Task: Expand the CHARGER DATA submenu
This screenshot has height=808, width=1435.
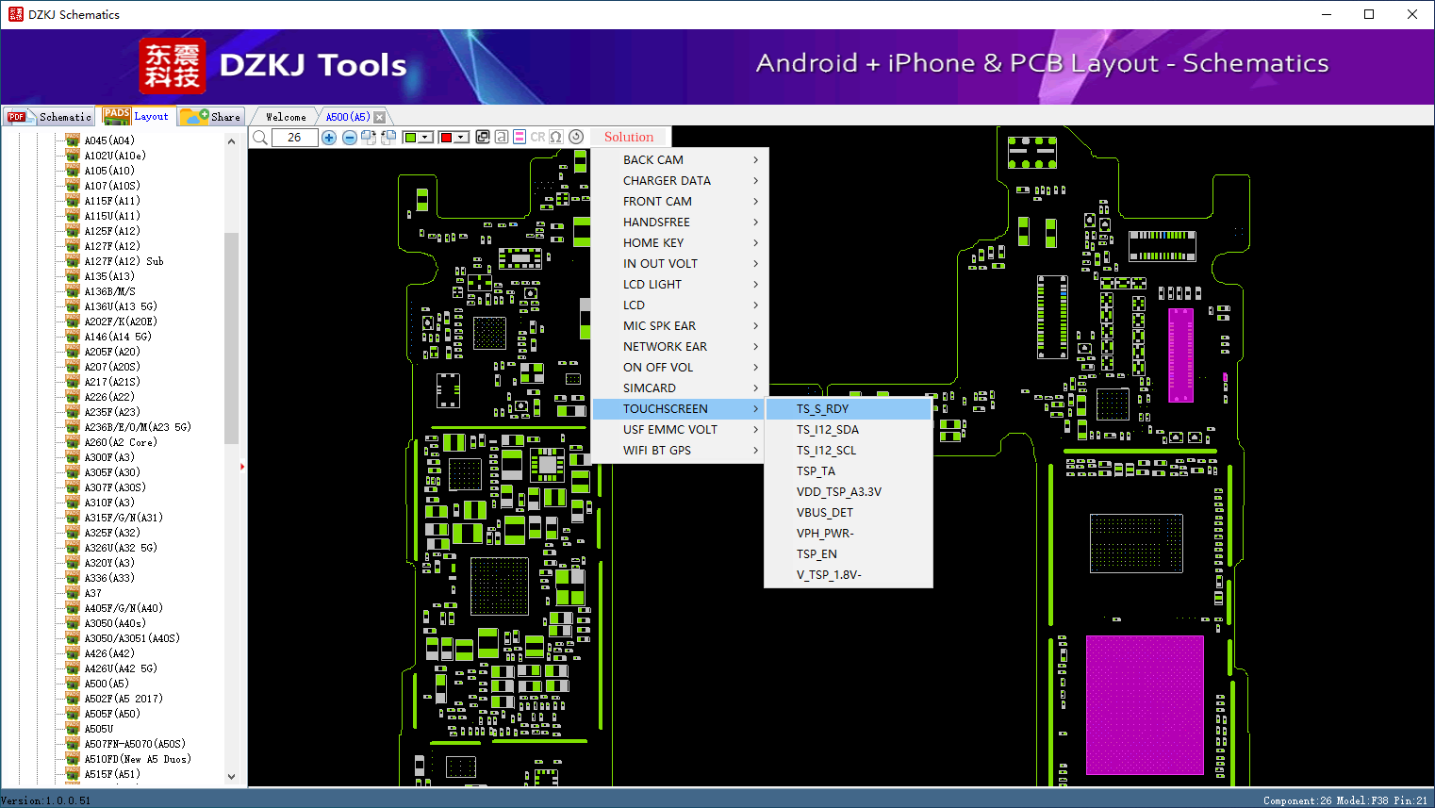Action: (x=680, y=181)
